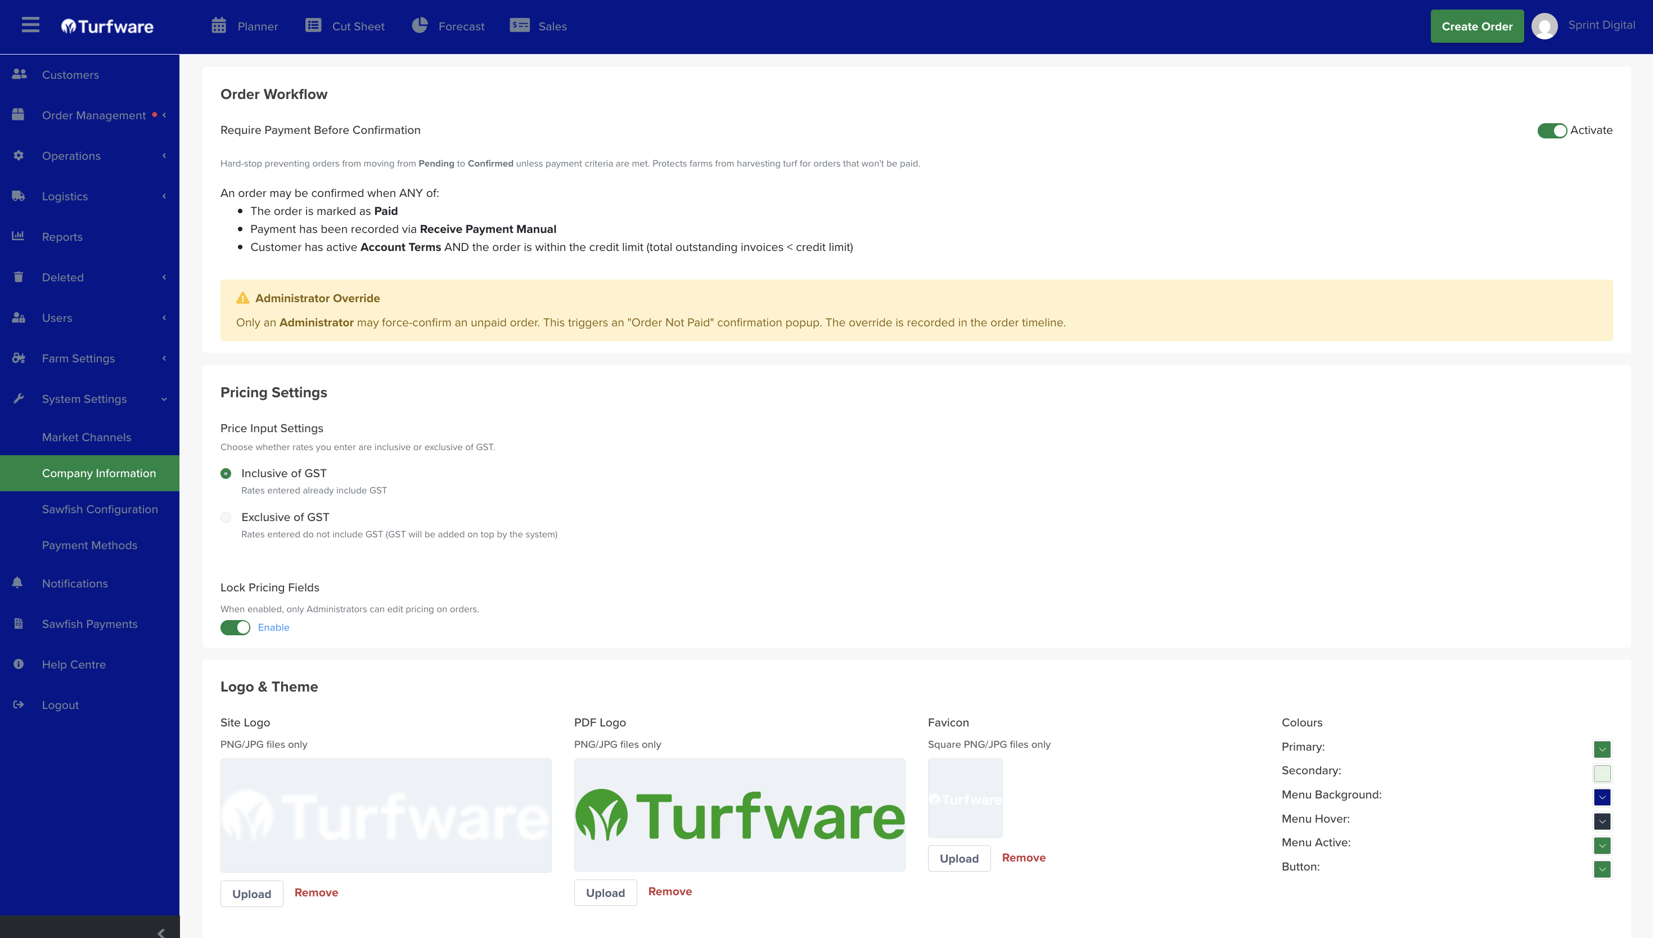This screenshot has width=1653, height=938.
Task: Open Sales in top navigation
Action: 538,26
